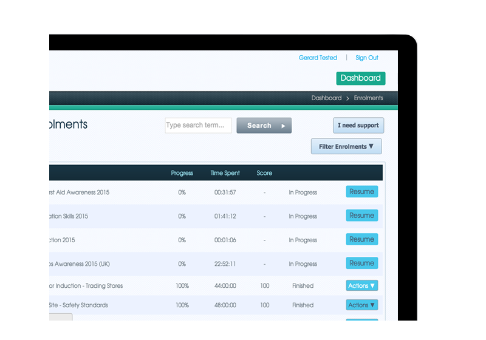
Task: Resume the course with 01:41:12 time spent
Action: 361,216
